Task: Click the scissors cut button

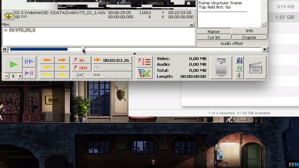Action: (80, 75)
